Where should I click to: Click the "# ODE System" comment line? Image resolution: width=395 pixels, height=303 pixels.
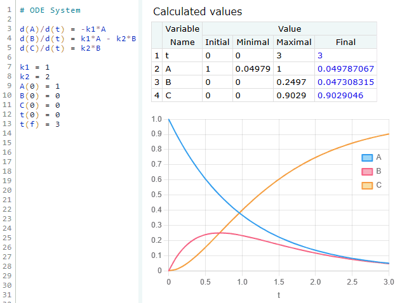pyautogui.click(x=50, y=10)
